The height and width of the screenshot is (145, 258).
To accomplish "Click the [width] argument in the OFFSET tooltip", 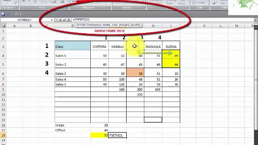I will pyautogui.click(x=135, y=25).
